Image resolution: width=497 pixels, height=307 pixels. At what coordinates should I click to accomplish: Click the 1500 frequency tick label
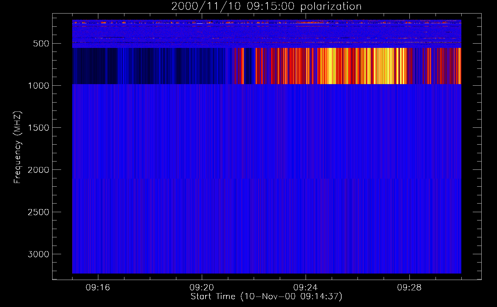(x=38, y=128)
